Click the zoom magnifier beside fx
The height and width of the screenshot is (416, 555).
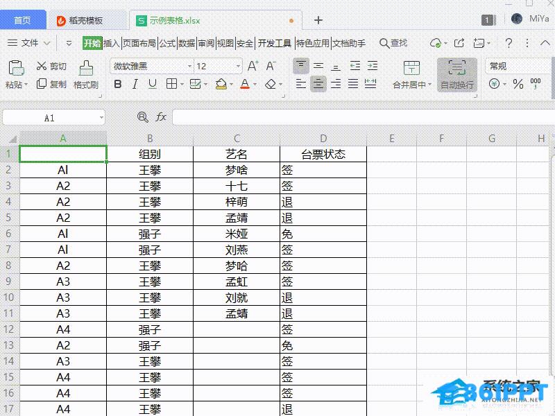(x=143, y=117)
